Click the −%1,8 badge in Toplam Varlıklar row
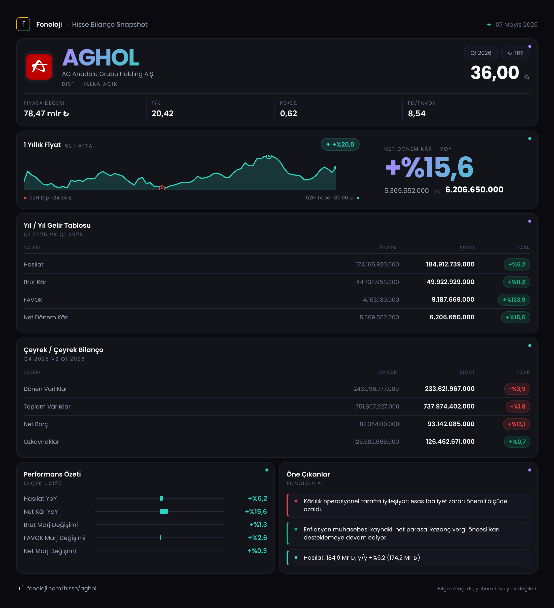 tap(518, 407)
